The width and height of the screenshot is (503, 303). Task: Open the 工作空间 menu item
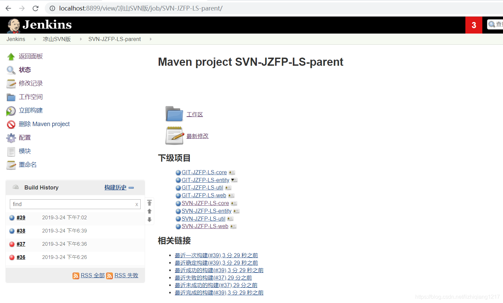(x=31, y=97)
